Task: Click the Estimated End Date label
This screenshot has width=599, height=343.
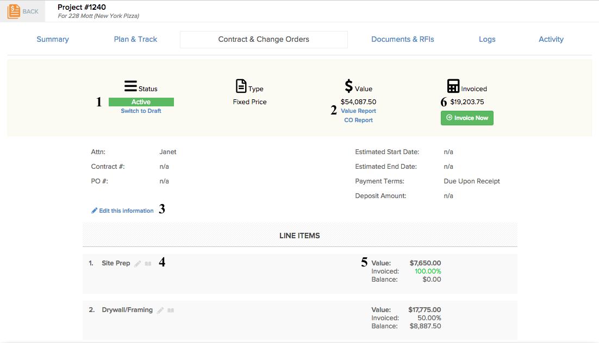Action: pyautogui.click(x=386, y=167)
